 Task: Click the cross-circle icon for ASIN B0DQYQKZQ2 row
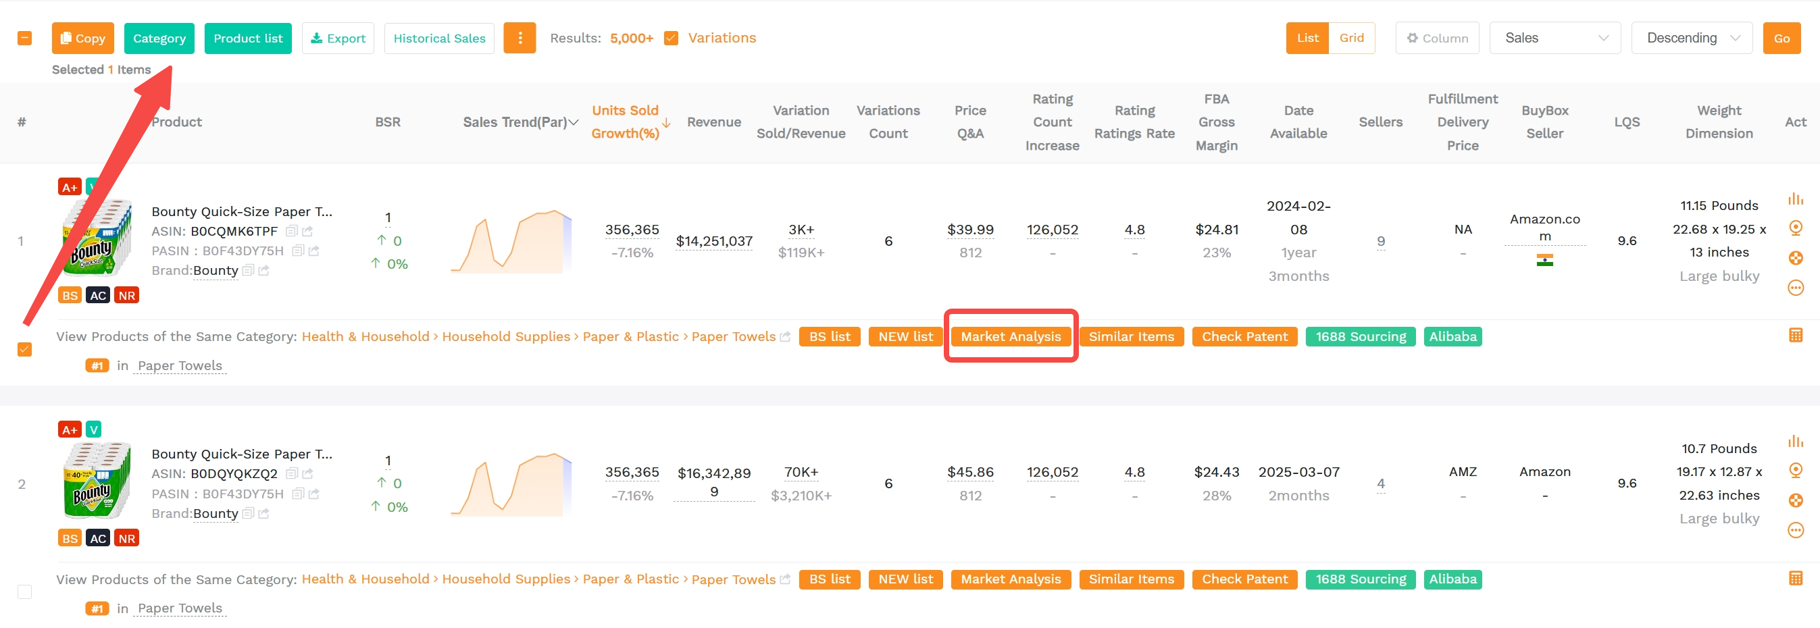click(x=1795, y=500)
